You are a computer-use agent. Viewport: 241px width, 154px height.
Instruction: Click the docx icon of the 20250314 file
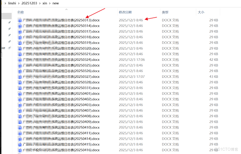click(x=20, y=26)
